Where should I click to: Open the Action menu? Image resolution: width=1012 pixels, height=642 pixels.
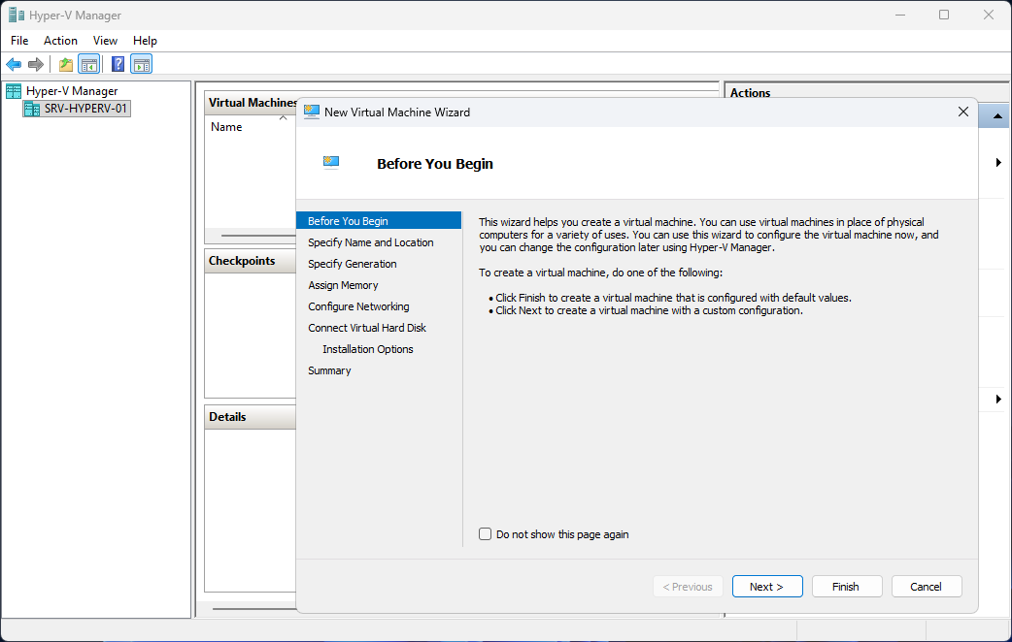pos(60,41)
